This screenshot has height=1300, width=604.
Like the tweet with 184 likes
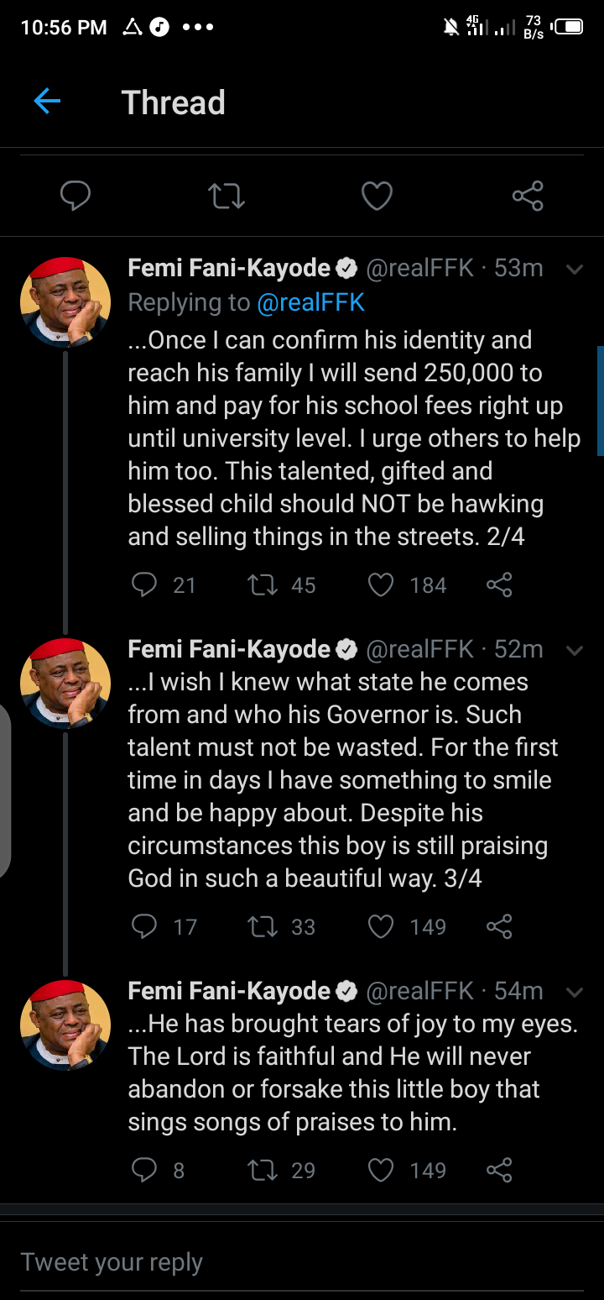(x=381, y=584)
